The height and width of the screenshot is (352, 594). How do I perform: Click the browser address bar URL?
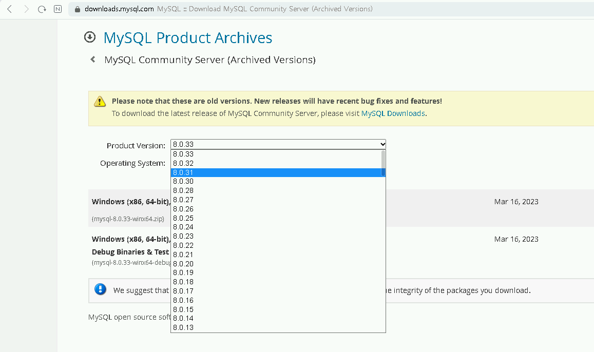[119, 9]
